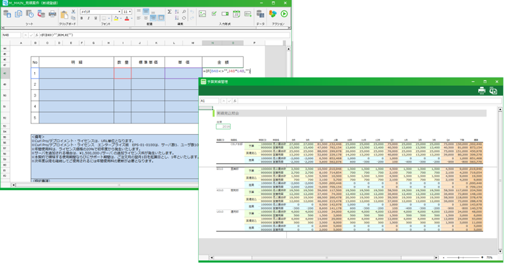Click the green Run play icon
This screenshot has height=271, width=507.
pos(284,14)
